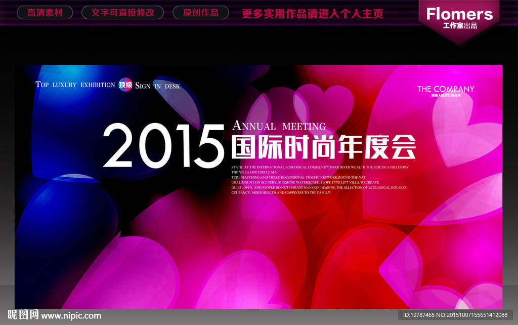
Task: Select the 'Top Luxury Exhibition' text
Action: (75, 85)
